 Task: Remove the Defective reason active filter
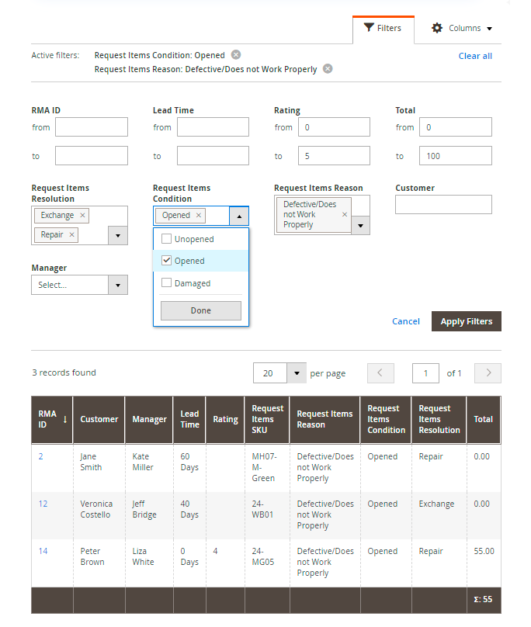click(328, 69)
